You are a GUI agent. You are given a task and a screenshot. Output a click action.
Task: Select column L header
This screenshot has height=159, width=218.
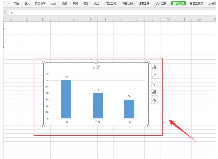pyautogui.click(x=152, y=19)
